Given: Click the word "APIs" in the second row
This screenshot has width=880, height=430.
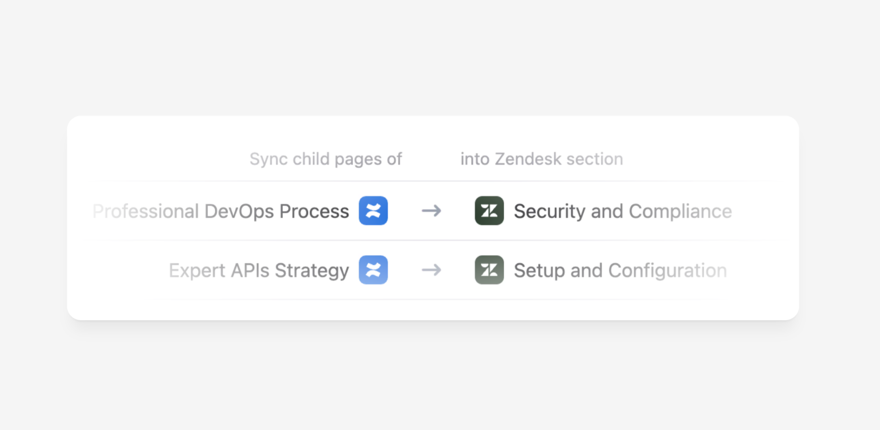Looking at the screenshot, I should click(x=250, y=270).
